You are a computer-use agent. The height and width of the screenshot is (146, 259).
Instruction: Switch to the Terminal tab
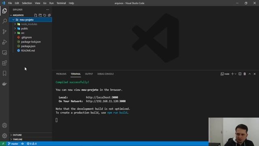pos(76,74)
